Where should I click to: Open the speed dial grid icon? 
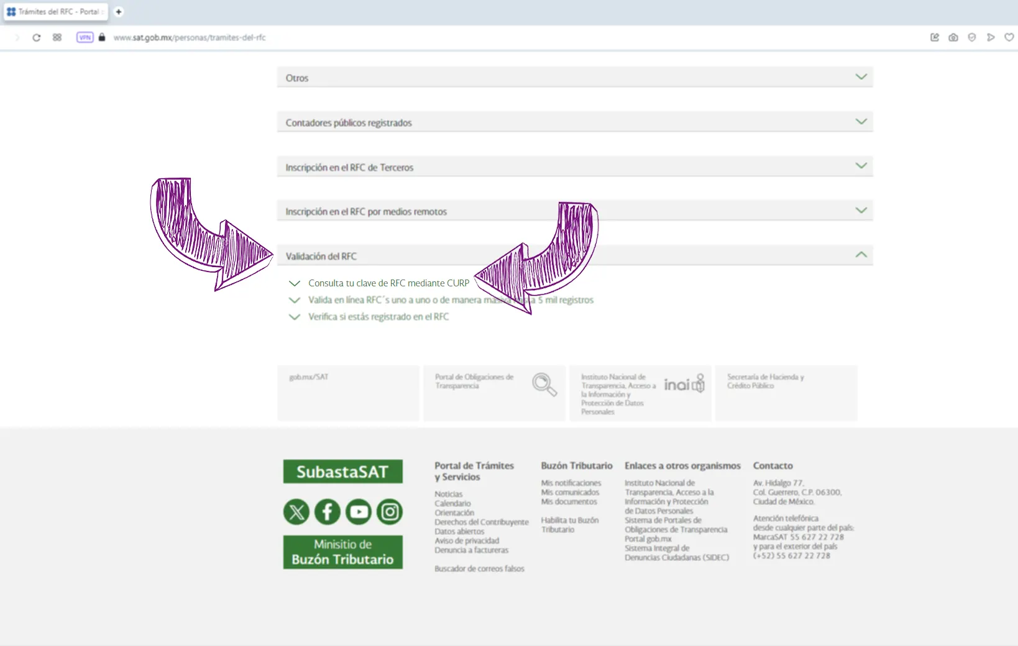tap(57, 38)
